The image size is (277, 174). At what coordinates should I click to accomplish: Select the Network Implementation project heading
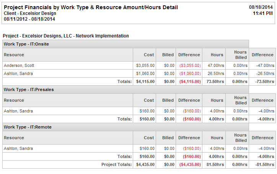point(66,36)
